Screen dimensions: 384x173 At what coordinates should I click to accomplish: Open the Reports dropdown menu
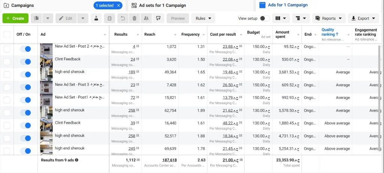point(329,18)
